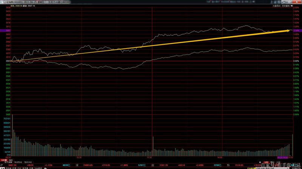Click the X10 volume scale label
This screenshot has height=169, width=302.
8,155
